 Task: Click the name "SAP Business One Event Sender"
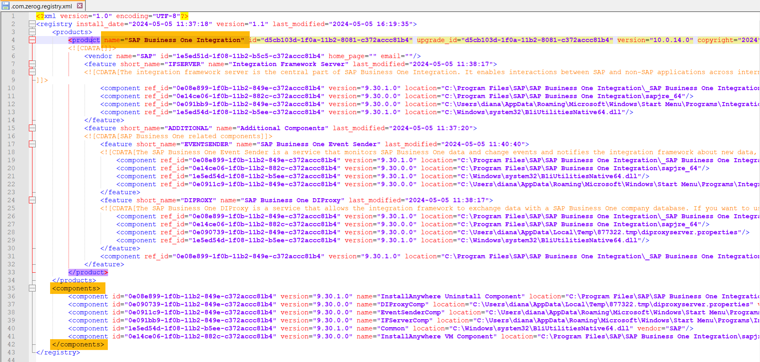(x=319, y=144)
